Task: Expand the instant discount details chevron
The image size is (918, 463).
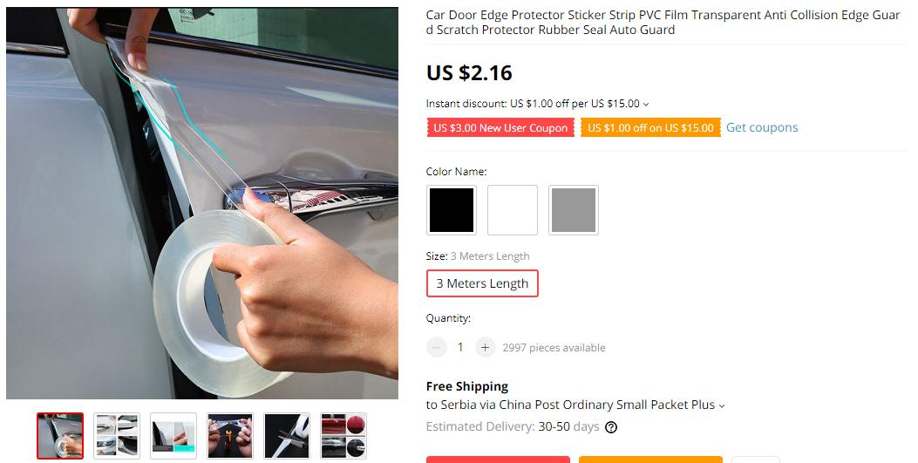Action: point(646,104)
